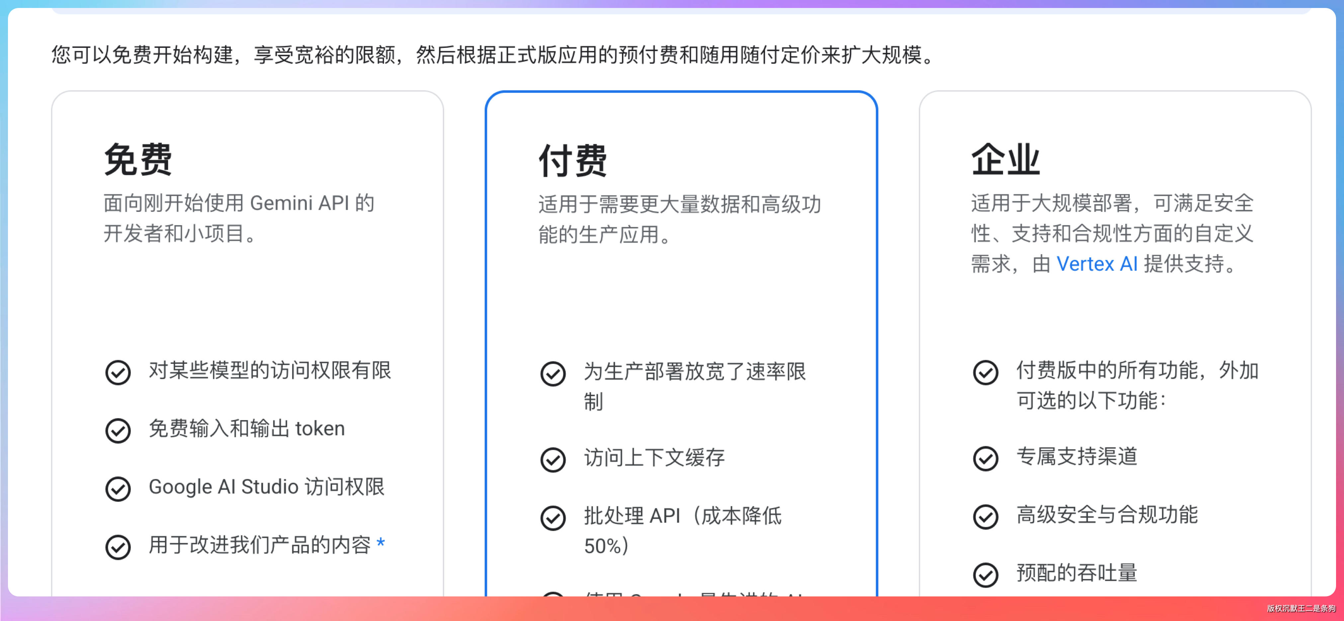This screenshot has height=621, width=1344.
Task: Click the check icon next to 访问上下文缓存
Action: tap(552, 460)
